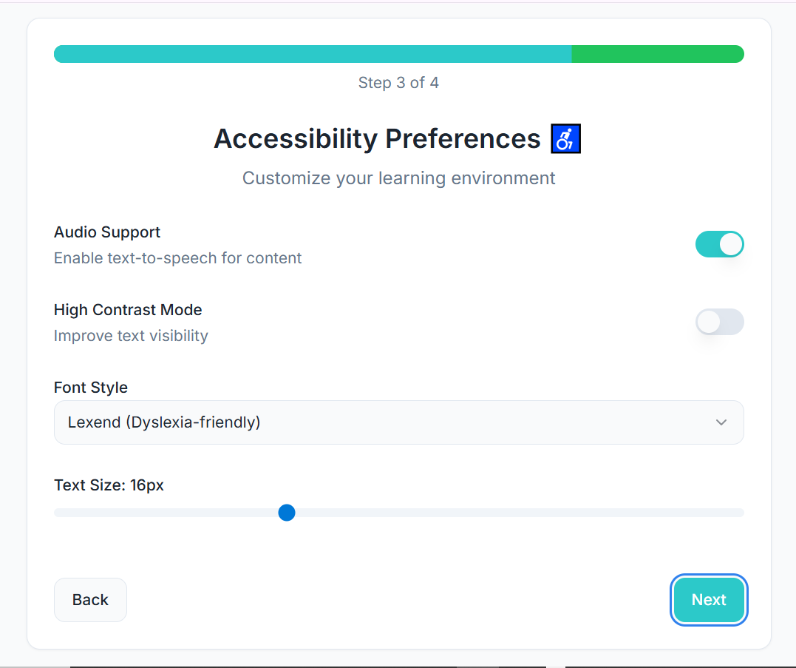Click the blue Text Size slider thumb
Screen dimensions: 796x668
tap(287, 513)
